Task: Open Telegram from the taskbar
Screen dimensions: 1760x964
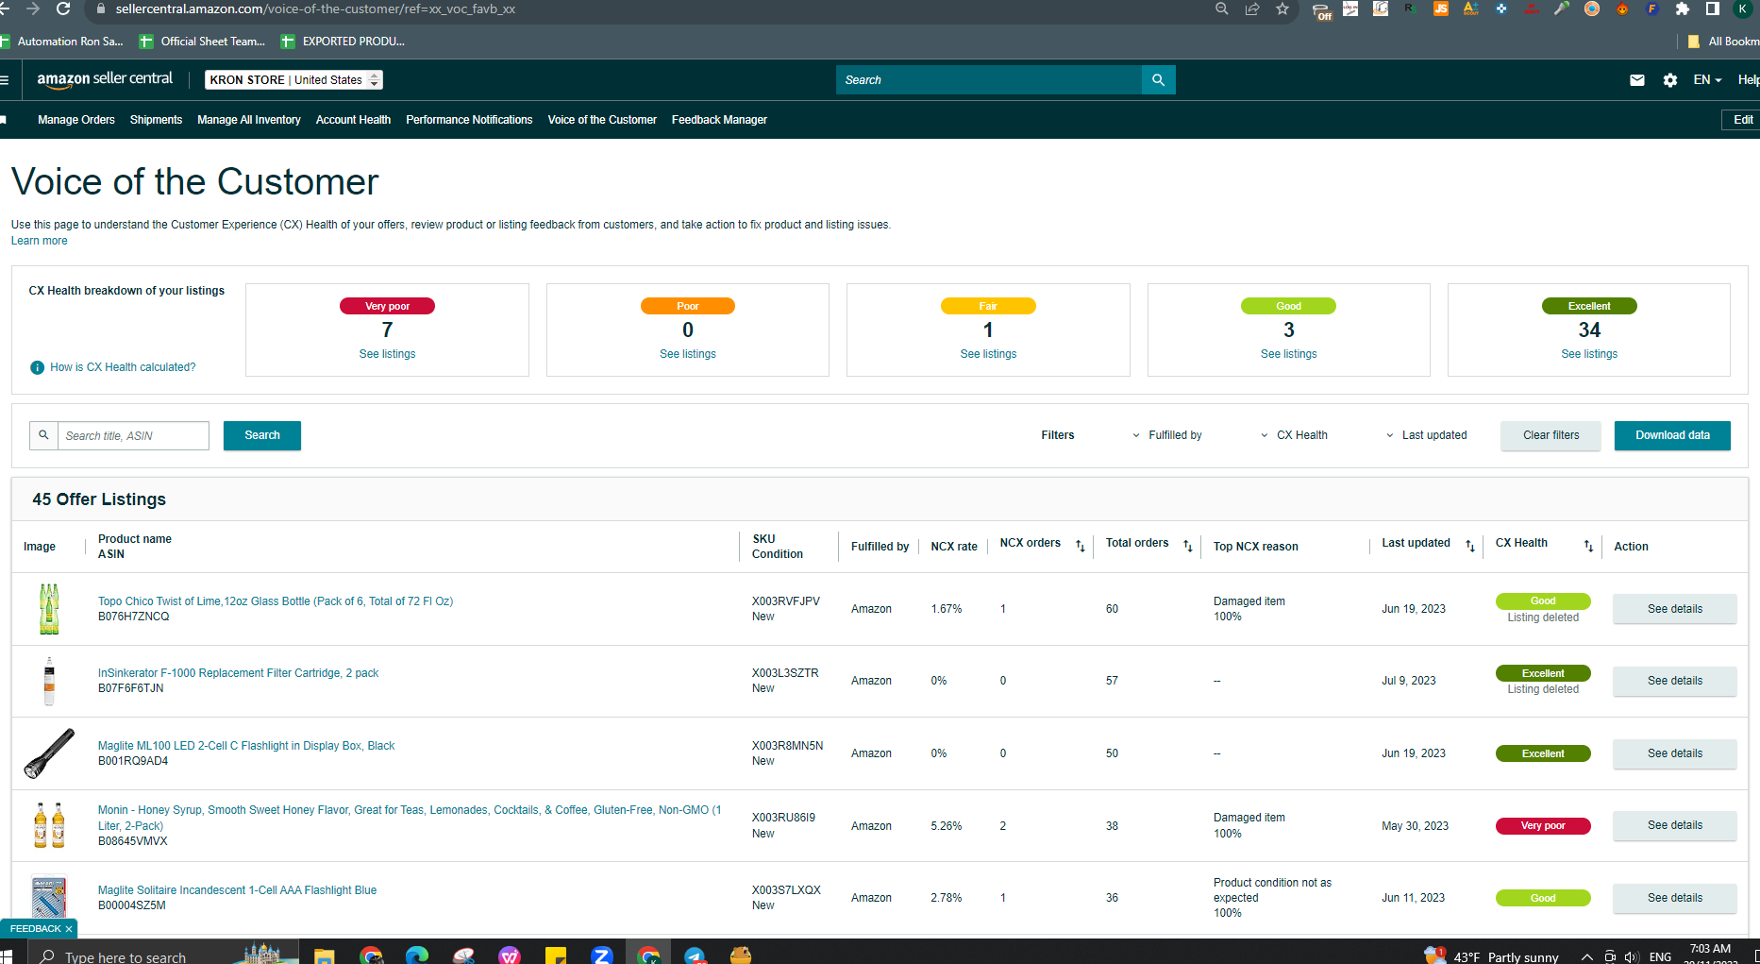Action: click(695, 956)
